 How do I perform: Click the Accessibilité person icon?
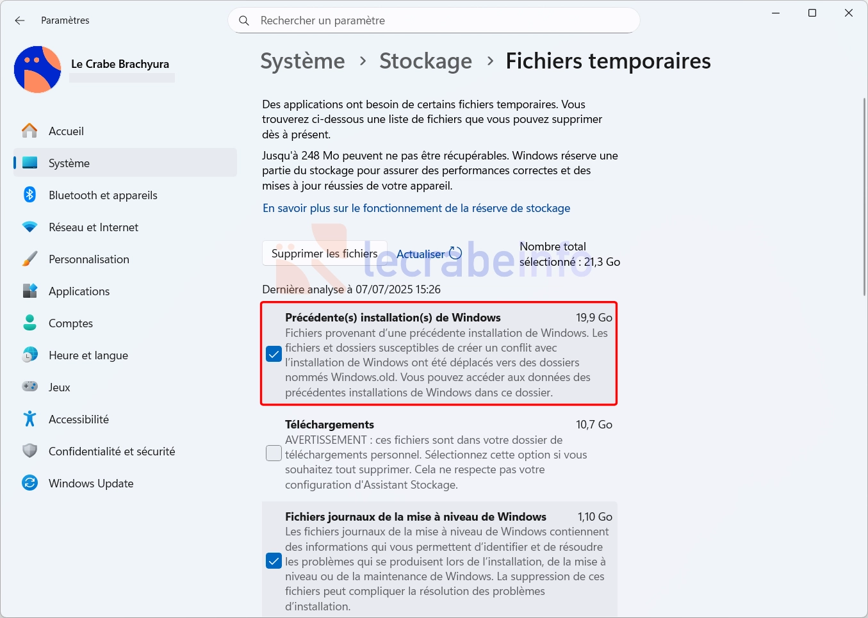pyautogui.click(x=29, y=419)
